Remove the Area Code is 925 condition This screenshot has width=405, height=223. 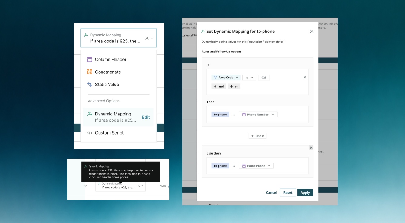click(x=305, y=77)
